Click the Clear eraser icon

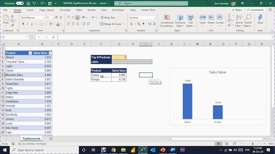(x=229, y=25)
